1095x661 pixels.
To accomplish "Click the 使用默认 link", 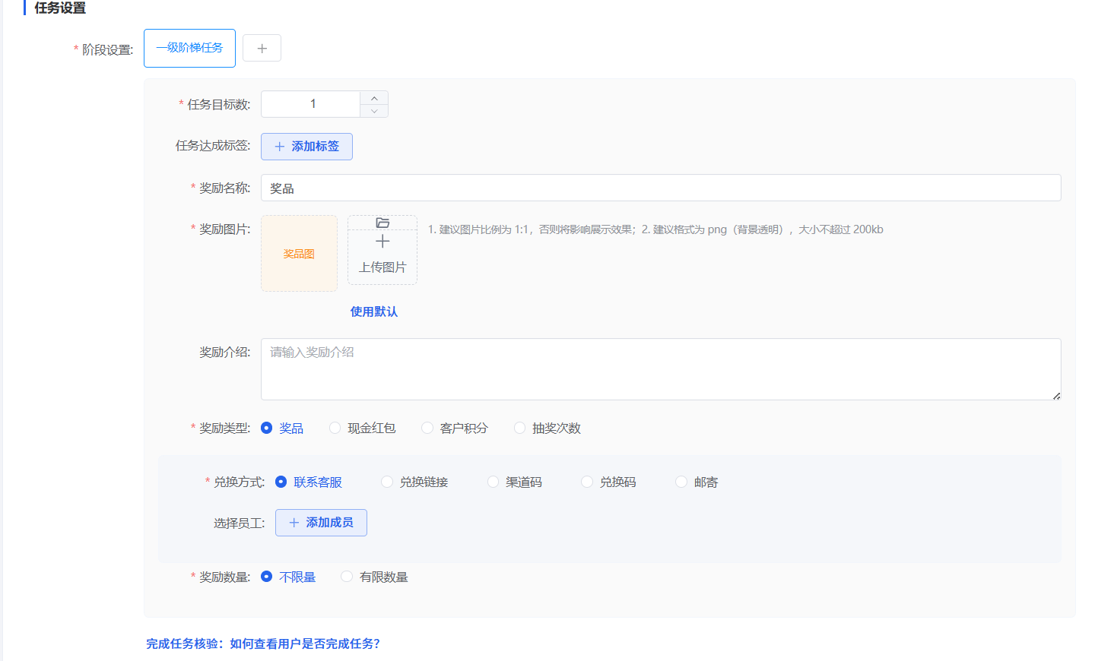I will 374,312.
